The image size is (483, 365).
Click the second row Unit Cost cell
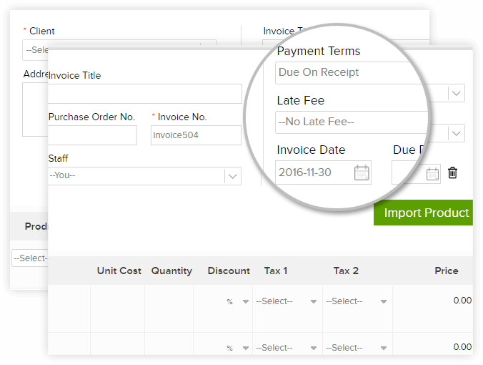(x=118, y=344)
